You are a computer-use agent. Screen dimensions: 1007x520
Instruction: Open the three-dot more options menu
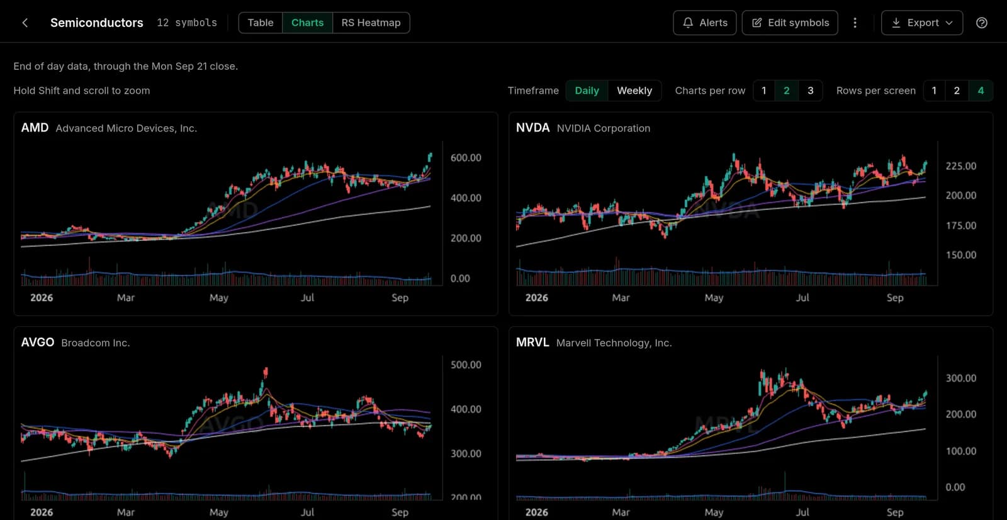(x=855, y=23)
